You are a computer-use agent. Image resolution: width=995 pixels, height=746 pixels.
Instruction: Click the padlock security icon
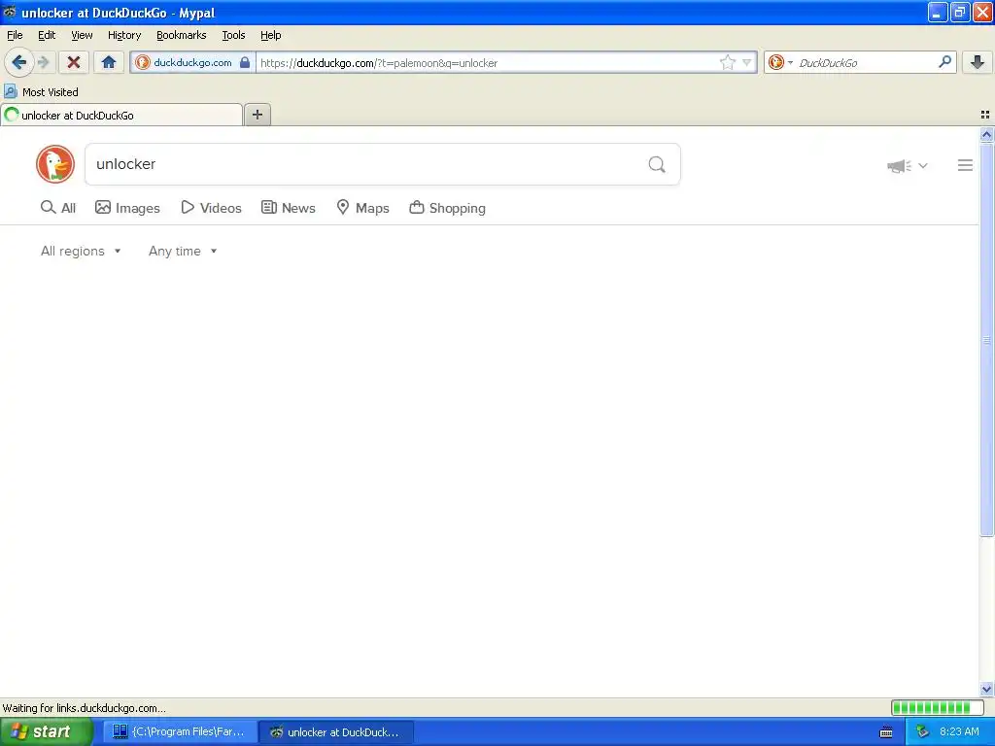[x=245, y=62]
